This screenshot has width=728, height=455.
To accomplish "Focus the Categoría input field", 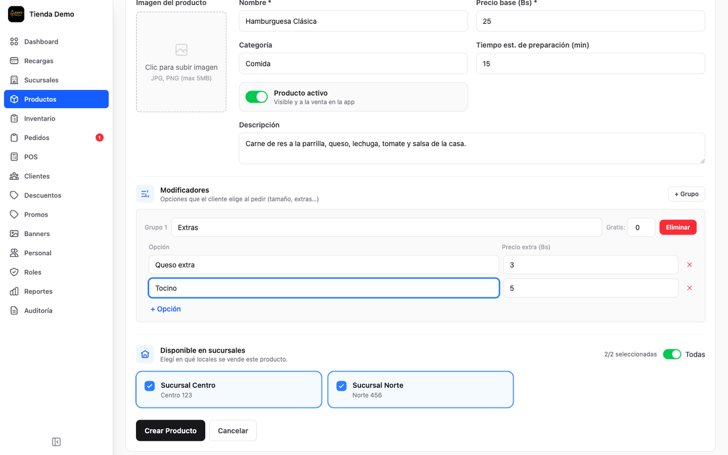I will [x=353, y=64].
